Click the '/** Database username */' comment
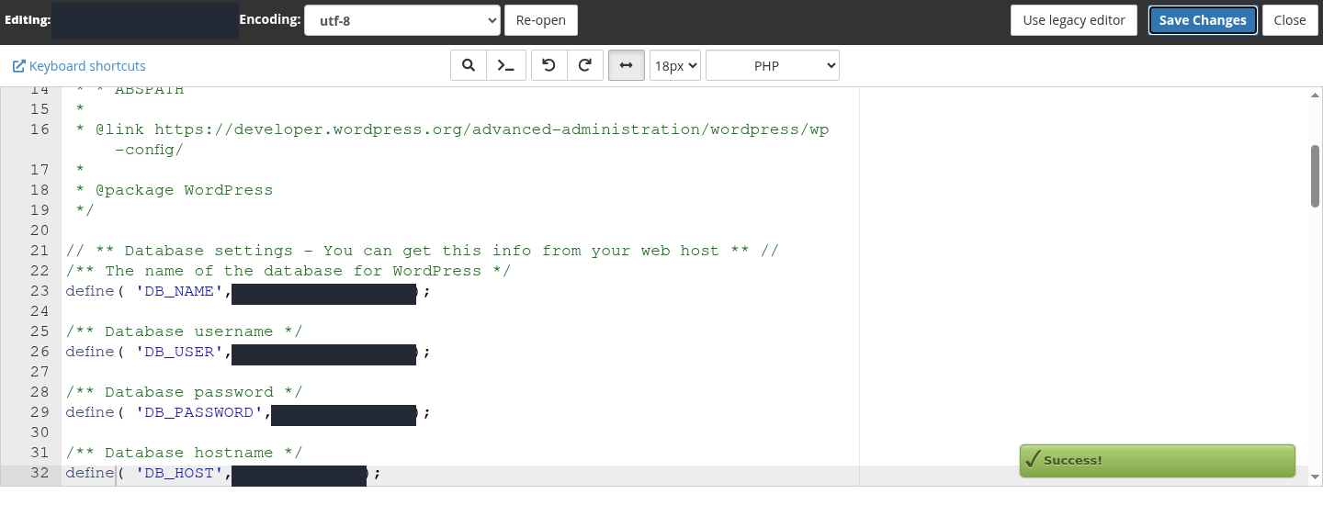1323x505 pixels. pos(184,331)
